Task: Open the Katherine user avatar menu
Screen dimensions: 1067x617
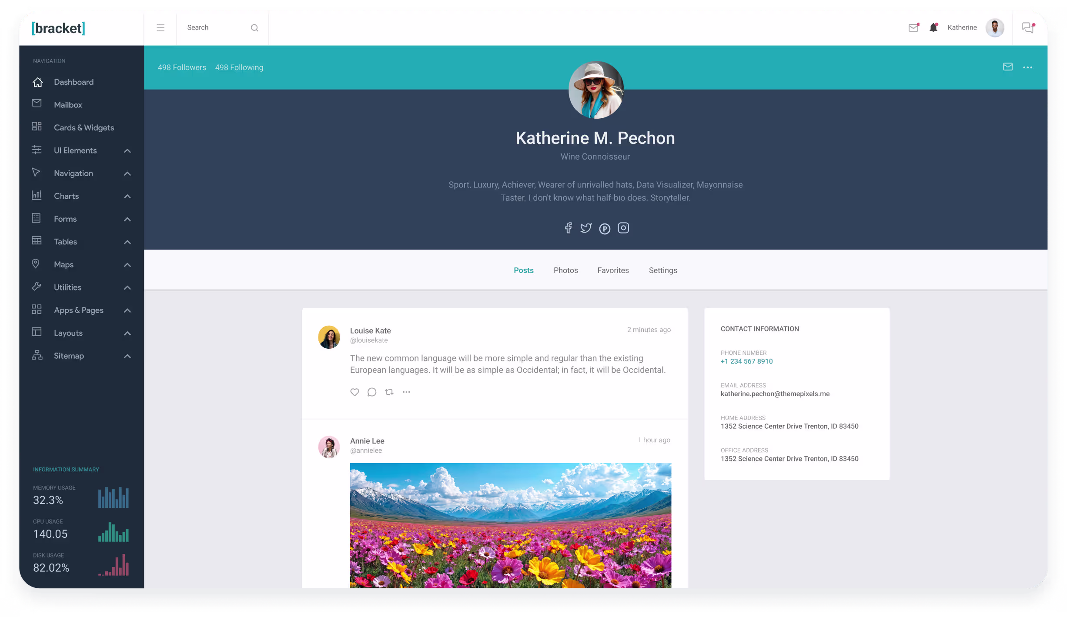Action: click(994, 27)
